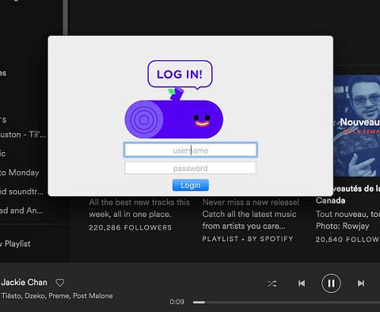Click the blue Login button
Viewport: 380px width, 312px height.
click(191, 185)
